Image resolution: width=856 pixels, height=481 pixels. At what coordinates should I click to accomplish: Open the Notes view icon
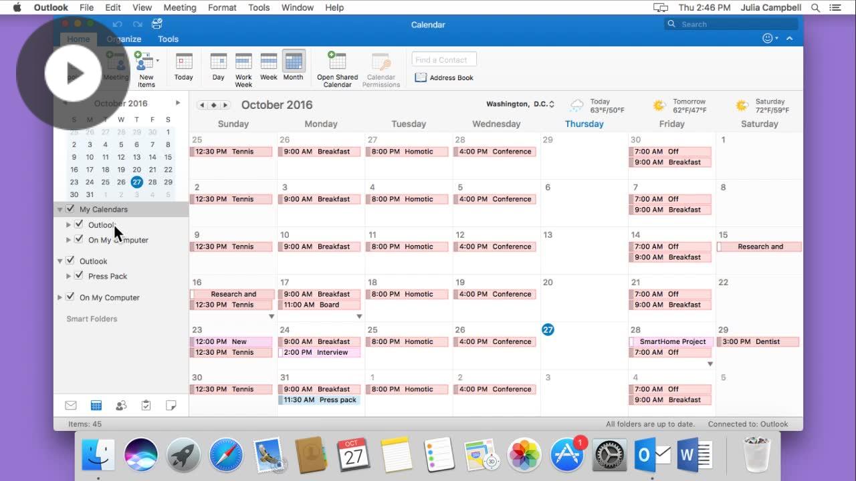click(171, 406)
